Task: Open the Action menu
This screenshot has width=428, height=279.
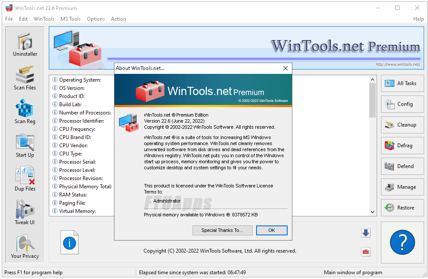Action: point(118,19)
